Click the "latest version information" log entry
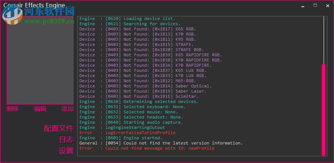The height and width of the screenshot is (163, 334). click(183, 143)
